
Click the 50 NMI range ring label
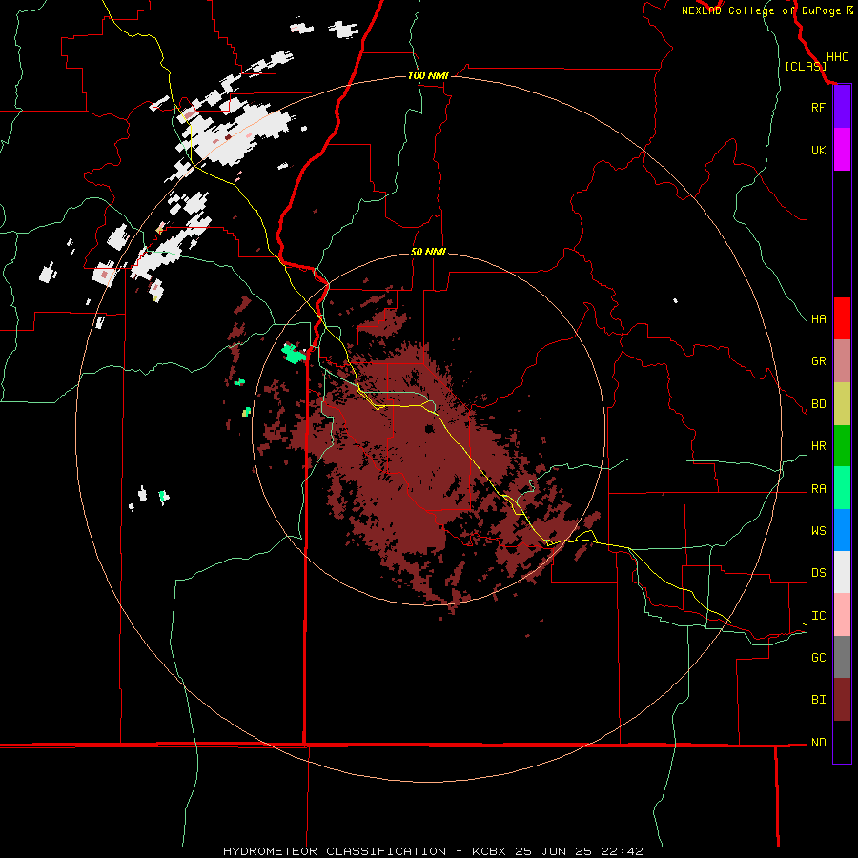(x=428, y=253)
